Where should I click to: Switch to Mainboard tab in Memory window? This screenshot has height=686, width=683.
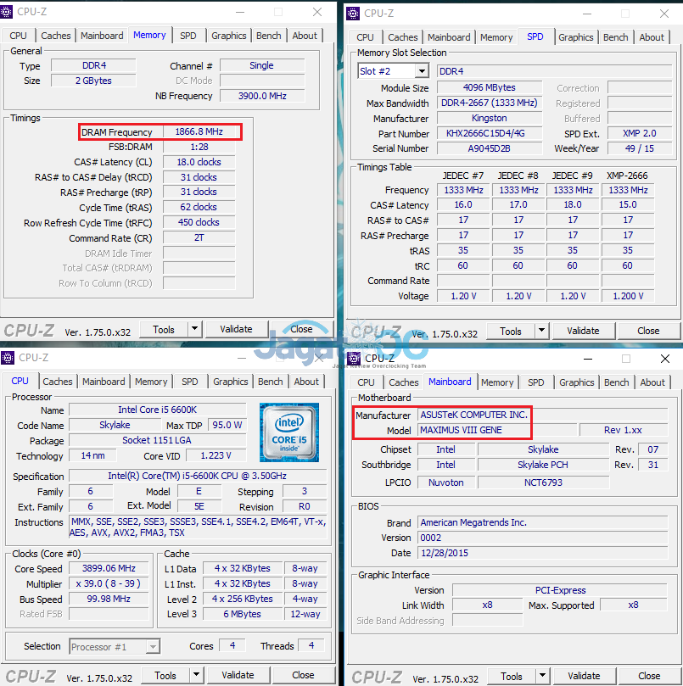(x=102, y=36)
